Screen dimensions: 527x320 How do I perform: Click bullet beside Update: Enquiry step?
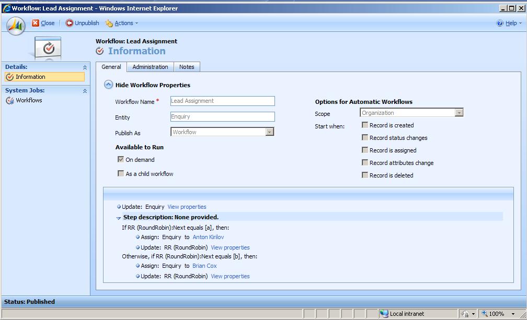click(x=119, y=207)
